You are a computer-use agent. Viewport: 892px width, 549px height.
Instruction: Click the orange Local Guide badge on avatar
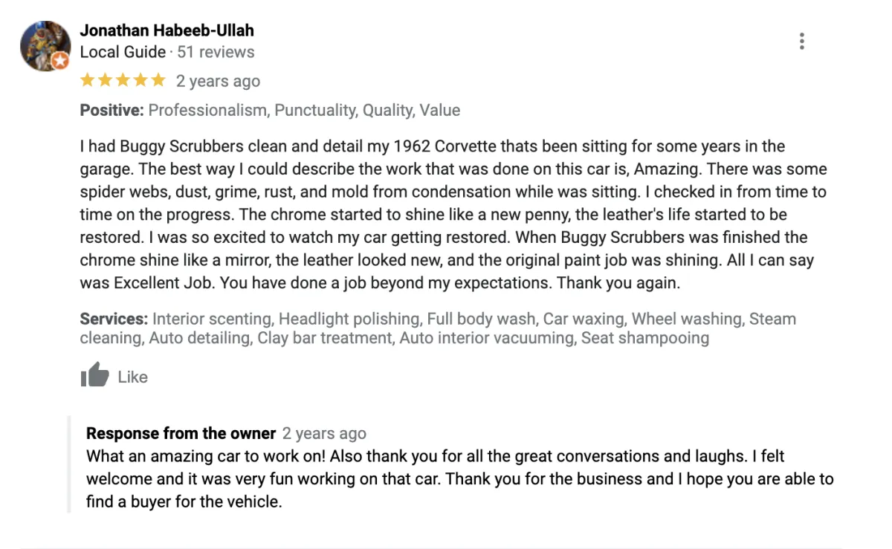[x=61, y=61]
